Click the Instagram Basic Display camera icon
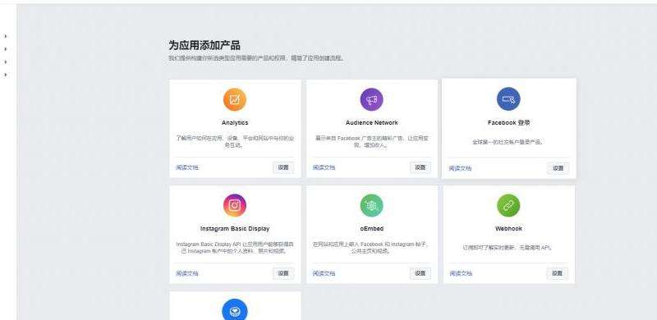This screenshot has height=320, width=657. [x=235, y=205]
